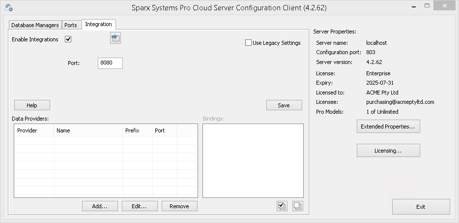459x223 pixels.
Task: Open the Extended Properties... dialog
Action: coord(388,127)
